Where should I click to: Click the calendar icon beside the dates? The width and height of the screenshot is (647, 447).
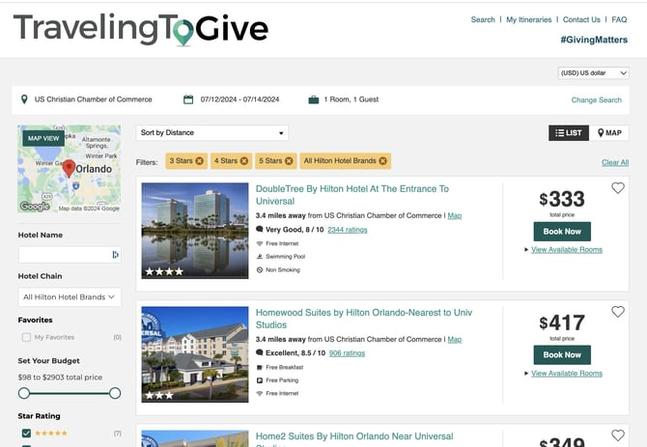(188, 99)
